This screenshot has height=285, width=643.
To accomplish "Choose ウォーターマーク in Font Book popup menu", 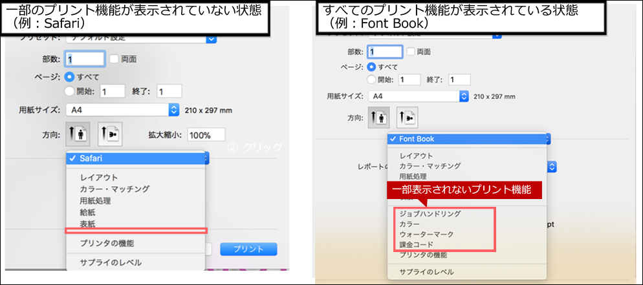I will [426, 235].
